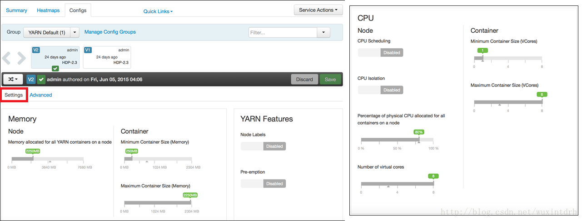Switch to the Heatmaps tab

click(x=48, y=10)
